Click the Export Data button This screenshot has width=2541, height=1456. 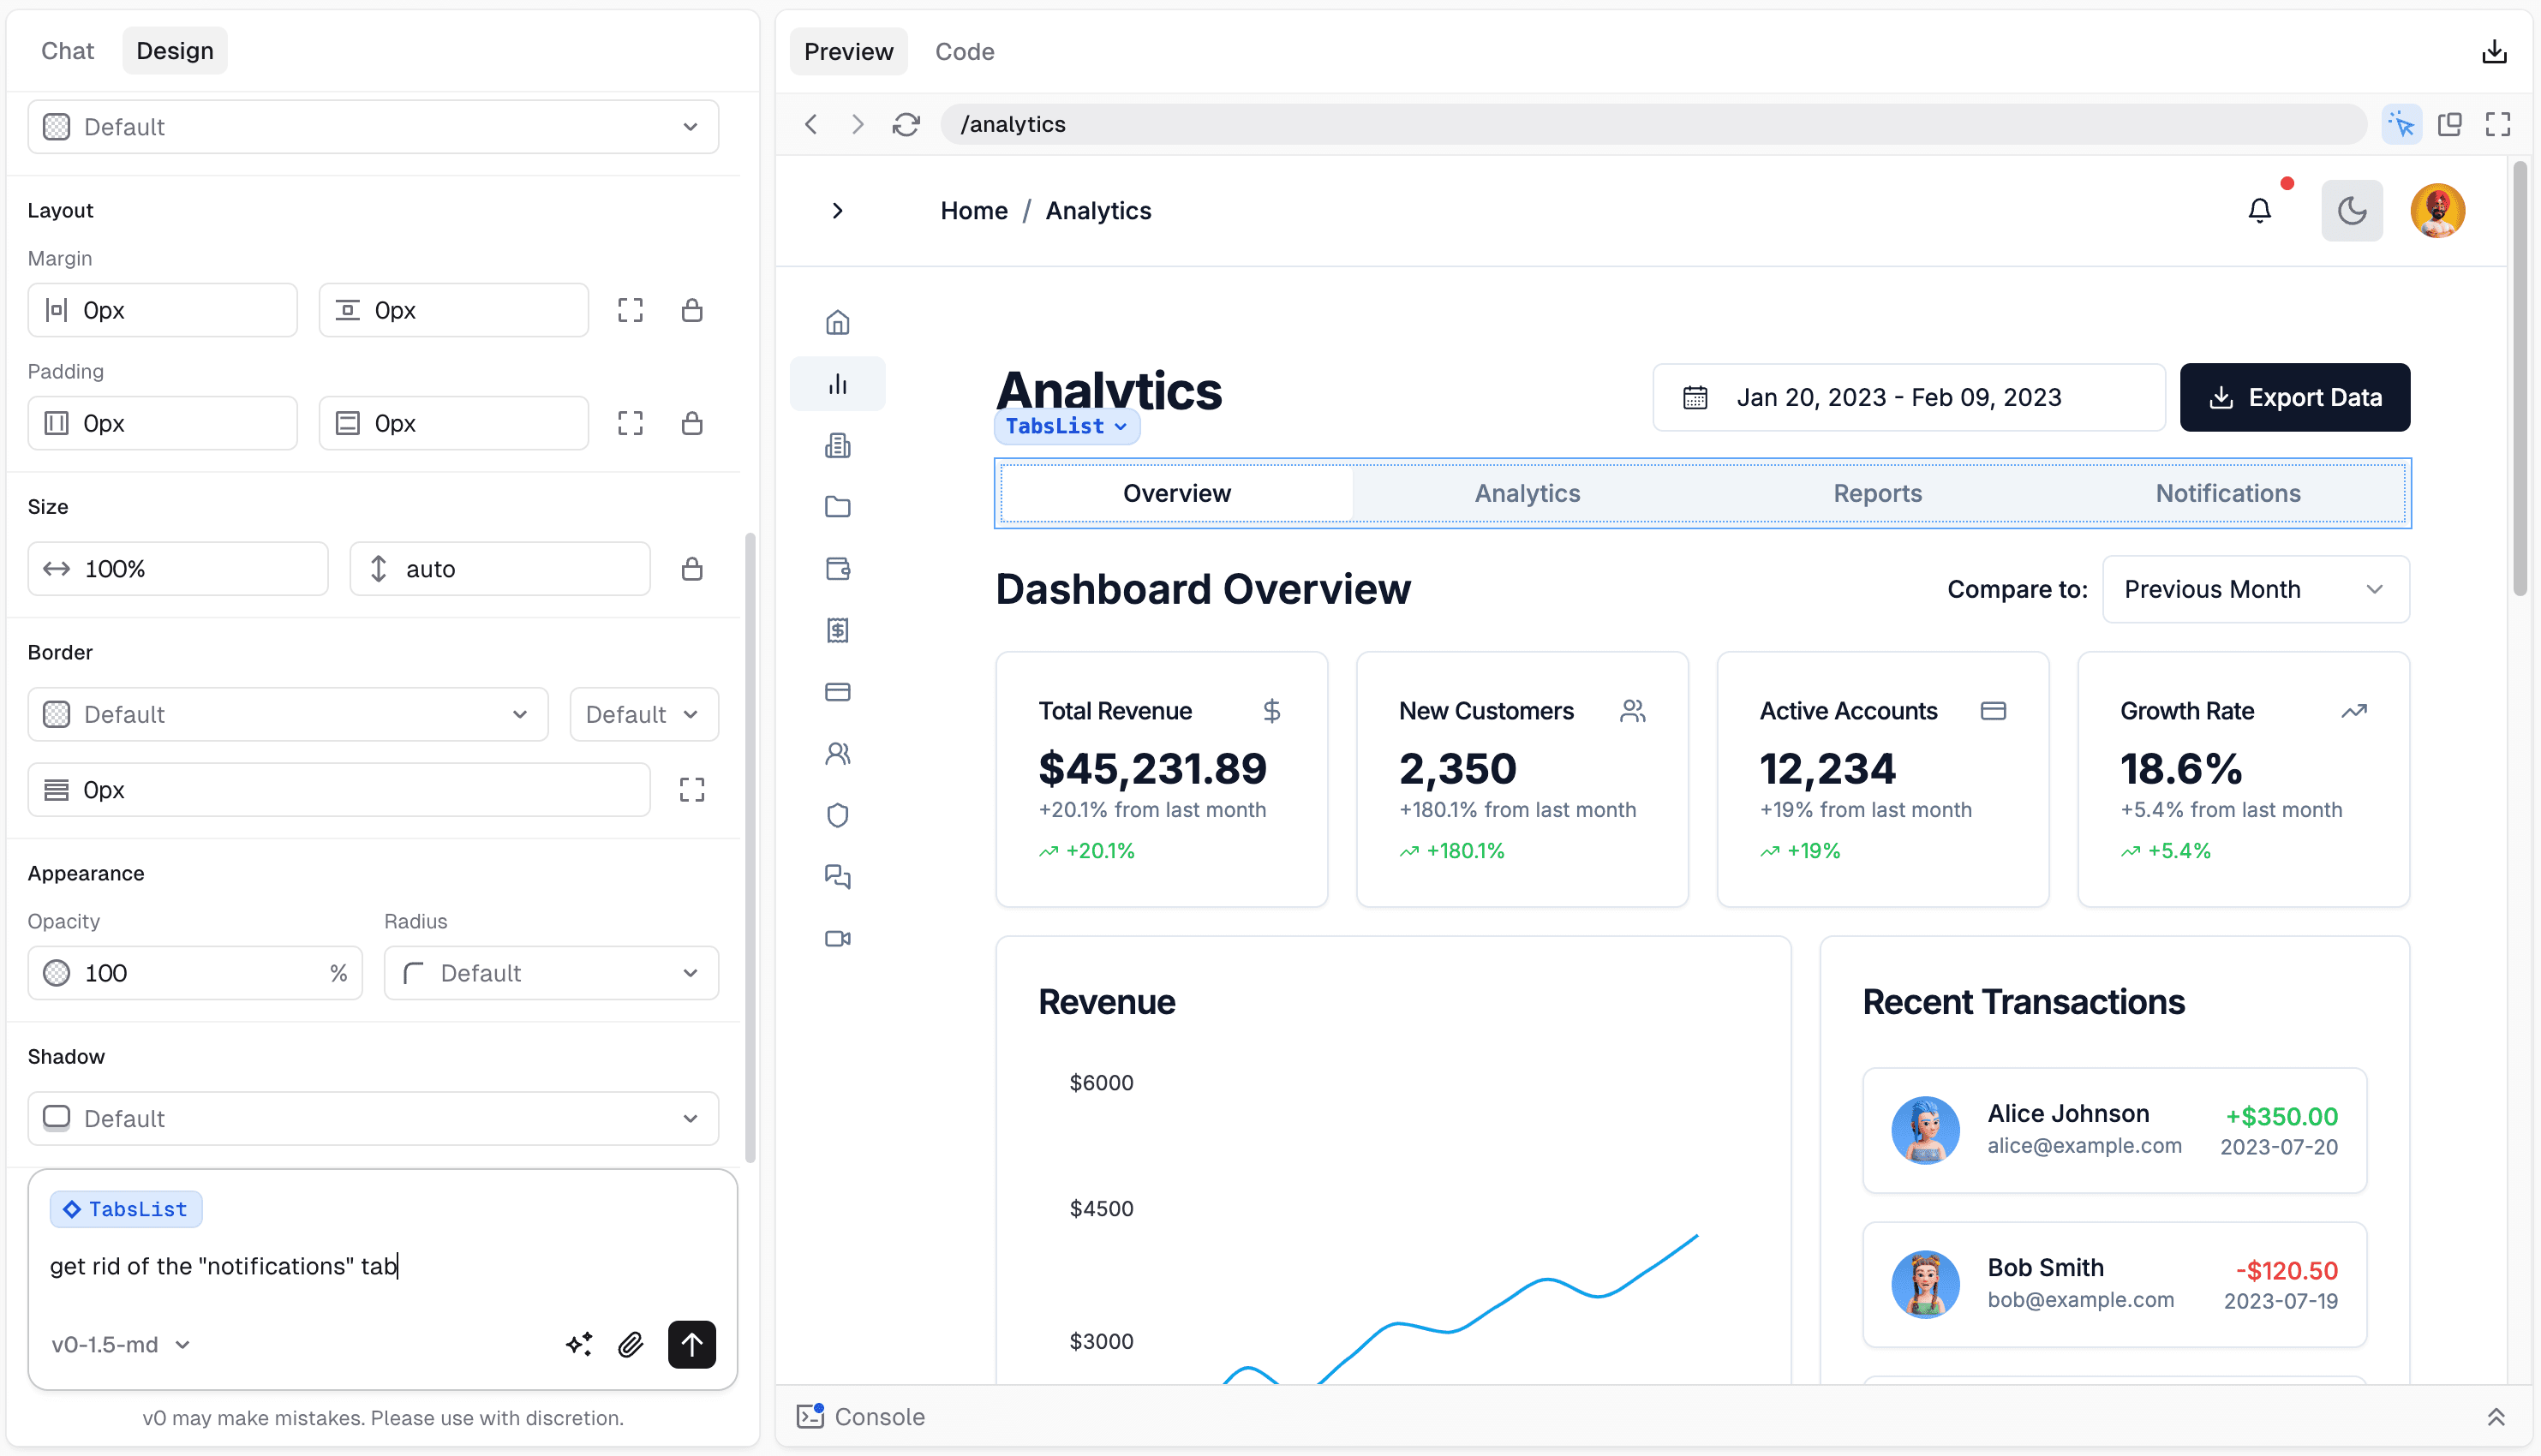[x=2294, y=397]
